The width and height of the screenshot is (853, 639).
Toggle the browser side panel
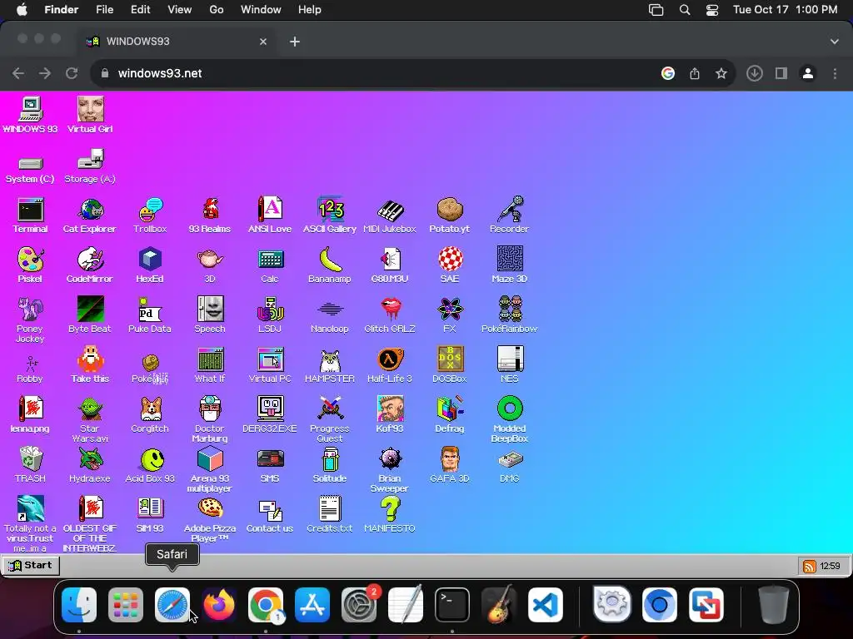(781, 73)
